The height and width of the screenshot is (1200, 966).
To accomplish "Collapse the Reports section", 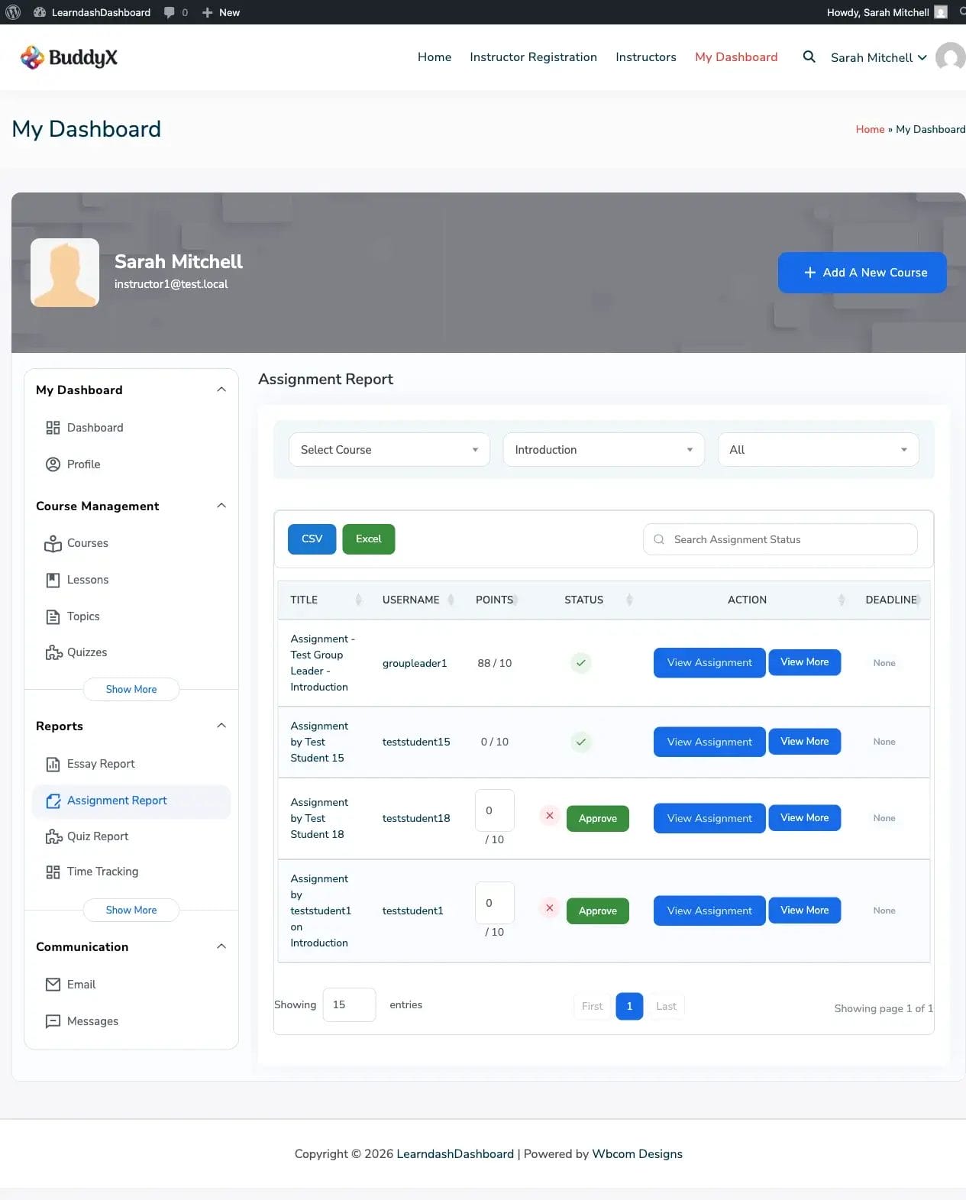I will coord(221,726).
